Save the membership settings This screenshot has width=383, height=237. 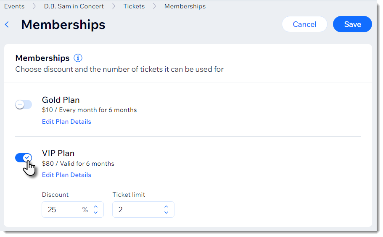click(352, 24)
